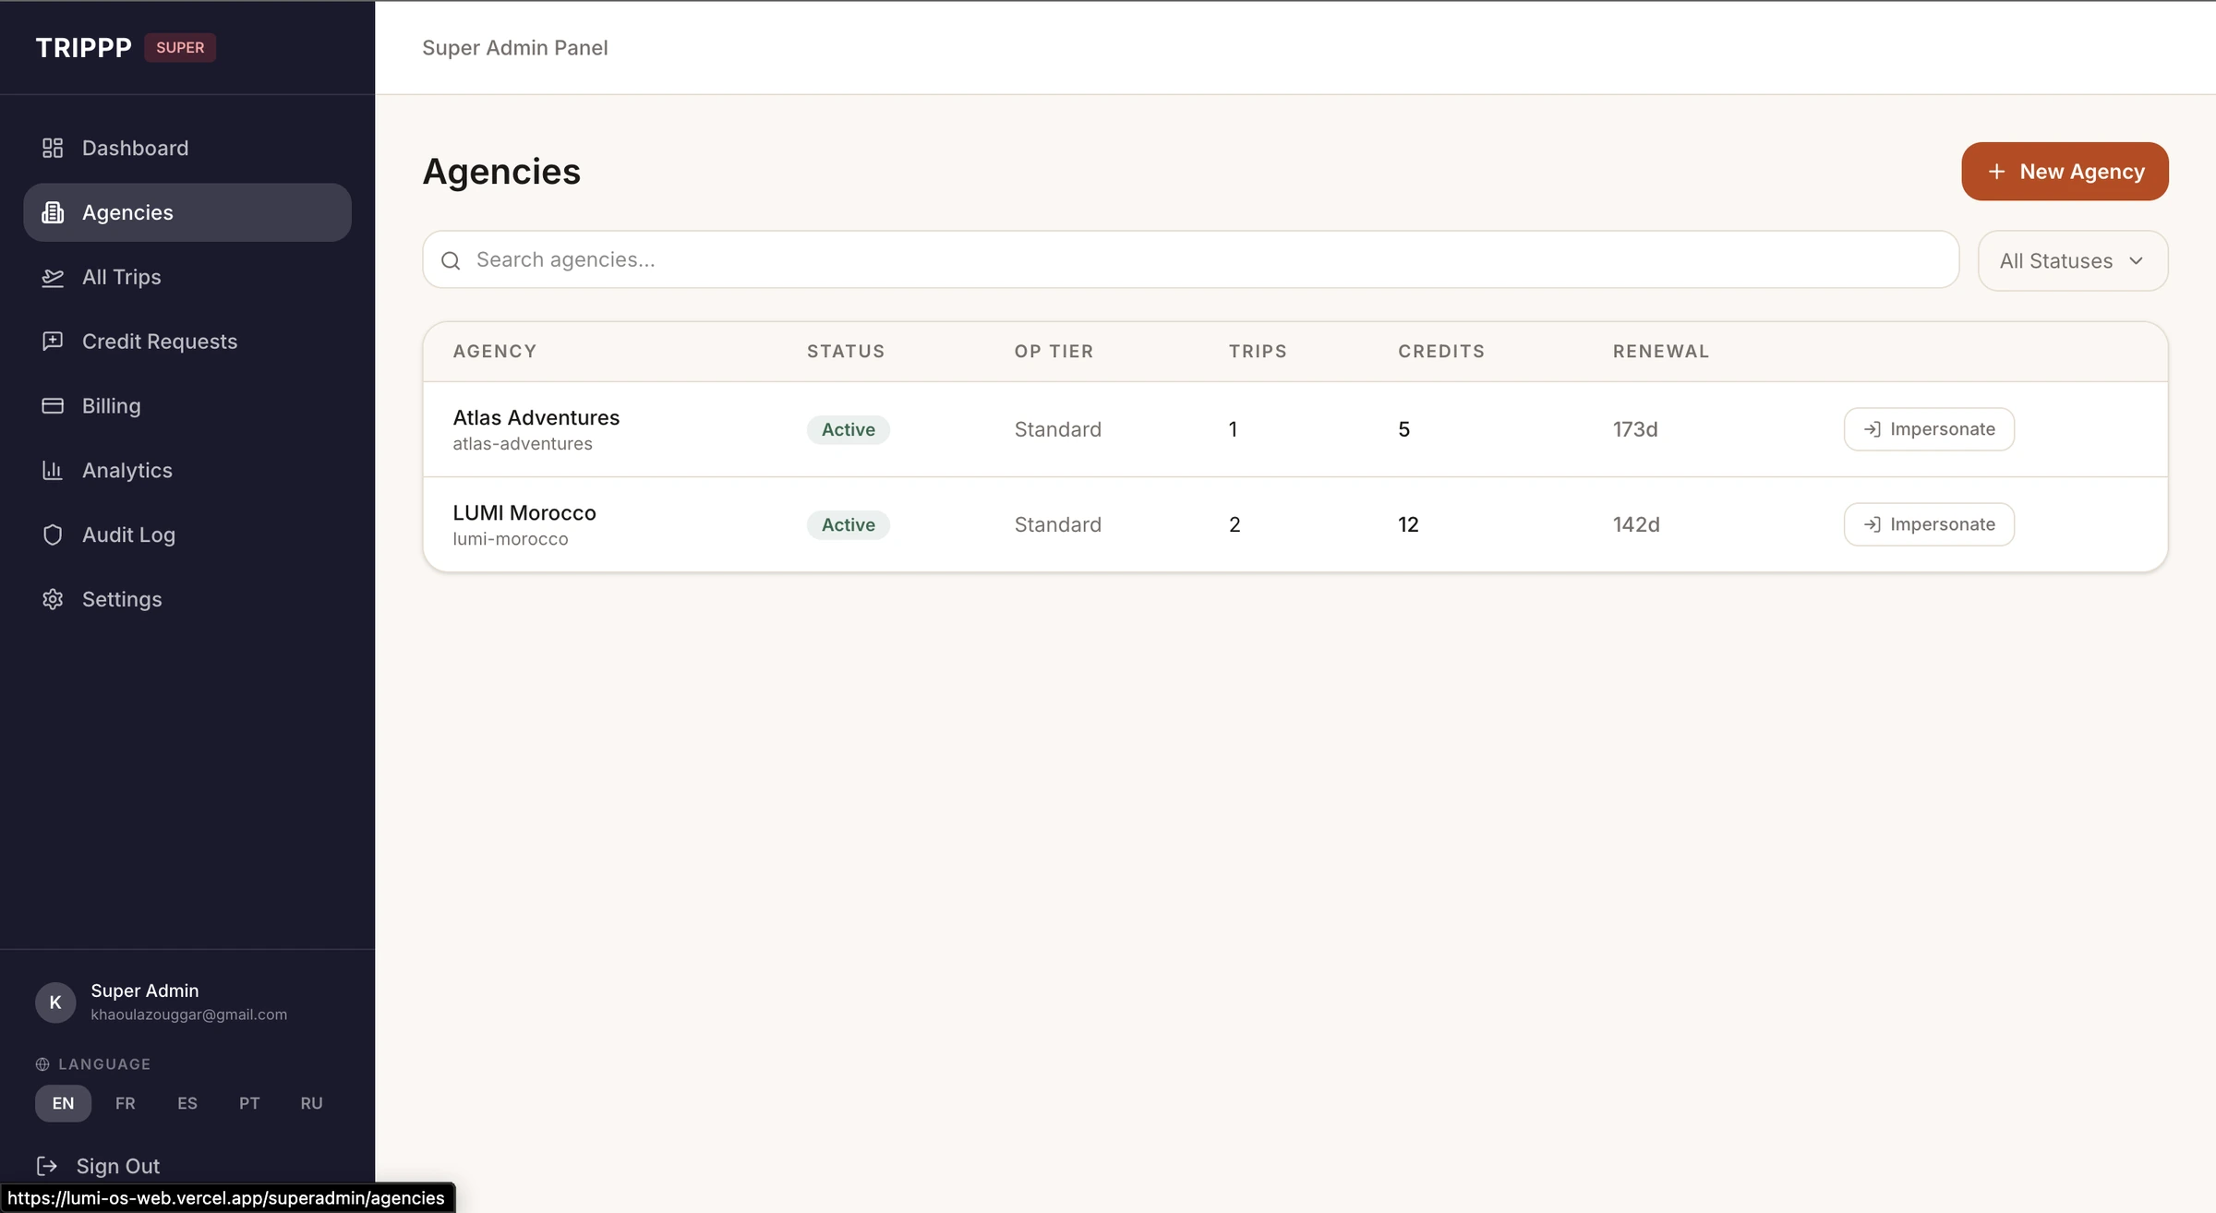Click the Atlas Adventures agency name
Image resolution: width=2216 pixels, height=1213 pixels.
pos(536,417)
